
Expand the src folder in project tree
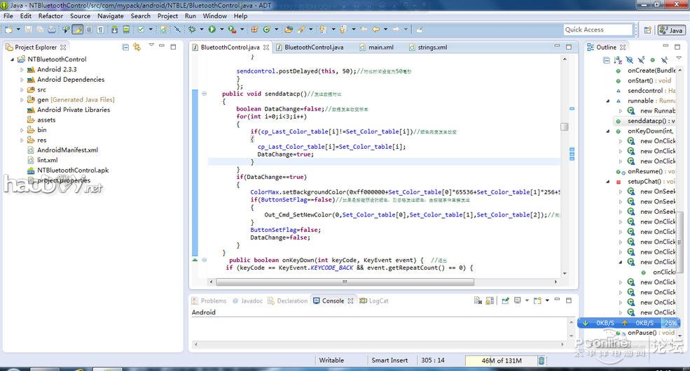22,89
